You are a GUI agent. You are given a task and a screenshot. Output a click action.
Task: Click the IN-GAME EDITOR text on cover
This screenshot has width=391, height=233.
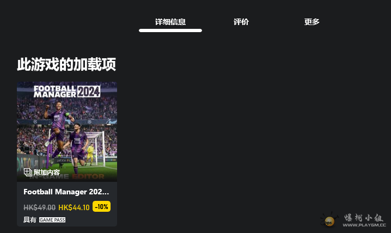[67, 176]
